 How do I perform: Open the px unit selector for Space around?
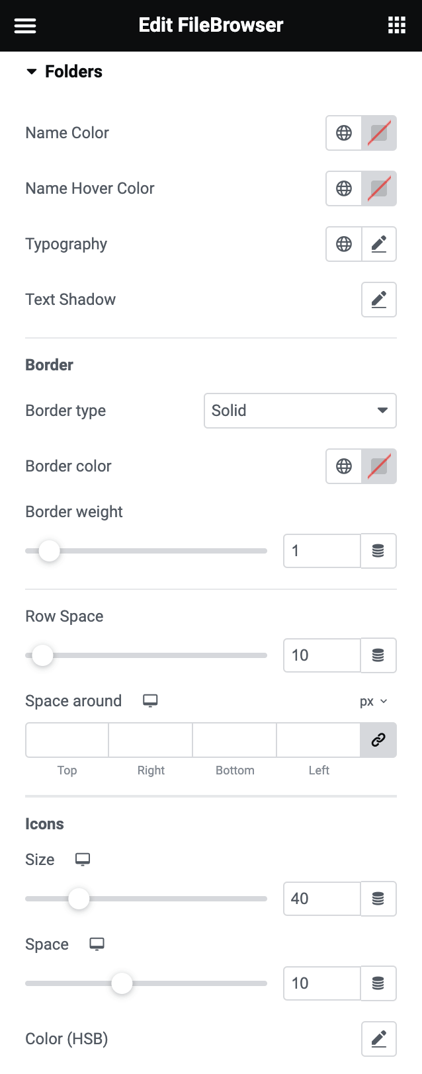(x=374, y=701)
